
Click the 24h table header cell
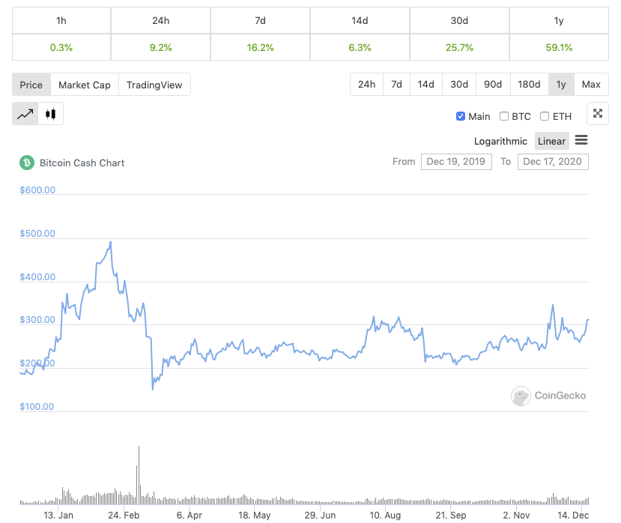[x=161, y=20]
